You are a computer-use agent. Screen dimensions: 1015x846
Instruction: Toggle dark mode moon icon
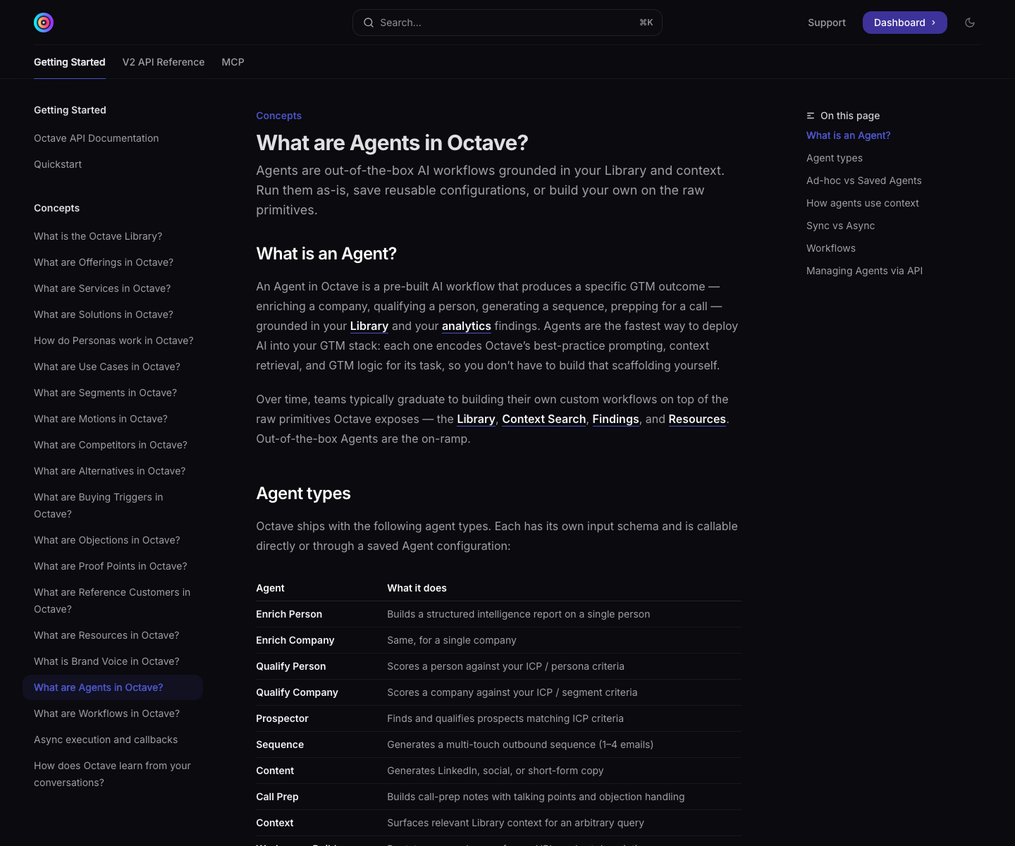pyautogui.click(x=970, y=23)
